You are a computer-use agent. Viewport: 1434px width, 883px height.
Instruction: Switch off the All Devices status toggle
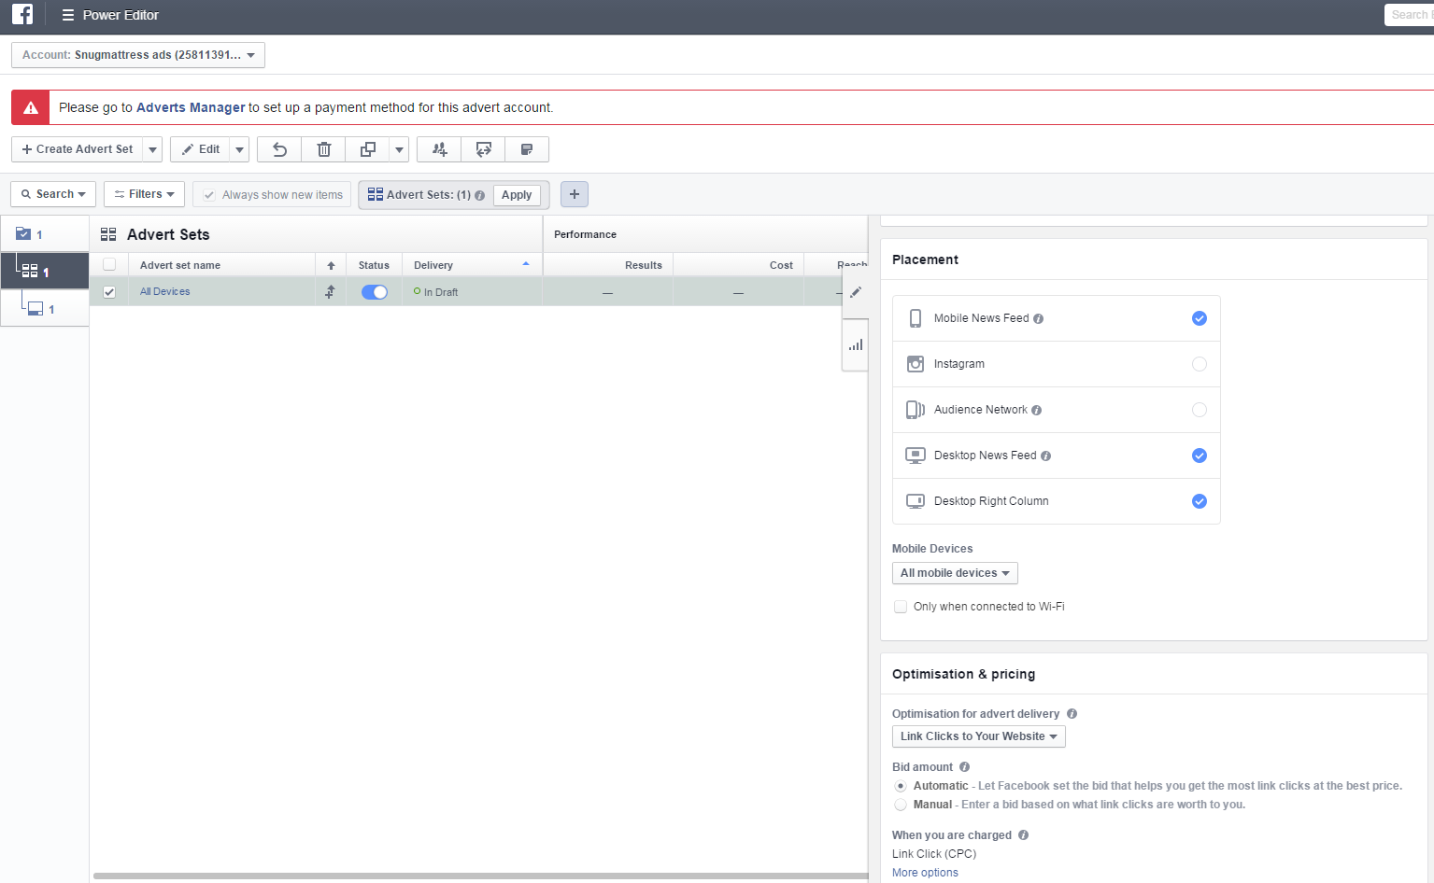point(375,292)
